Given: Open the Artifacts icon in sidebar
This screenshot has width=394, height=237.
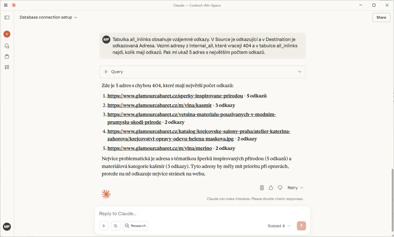Looking at the screenshot, I should (x=7, y=67).
